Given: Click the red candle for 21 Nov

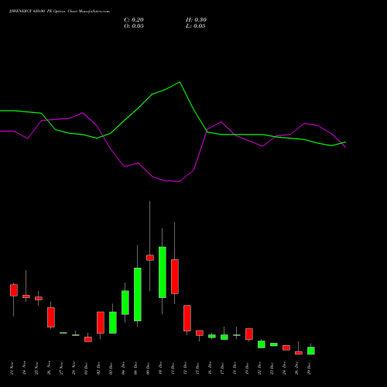Looking at the screenshot, I should point(14,290).
